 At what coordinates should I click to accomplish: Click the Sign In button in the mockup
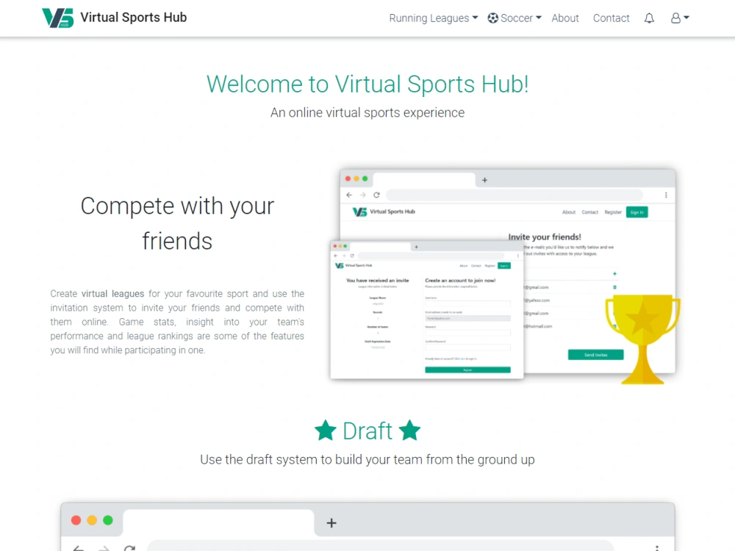pos(637,211)
